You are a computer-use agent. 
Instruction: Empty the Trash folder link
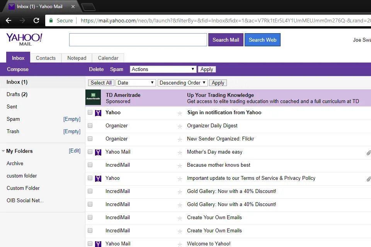(x=72, y=132)
